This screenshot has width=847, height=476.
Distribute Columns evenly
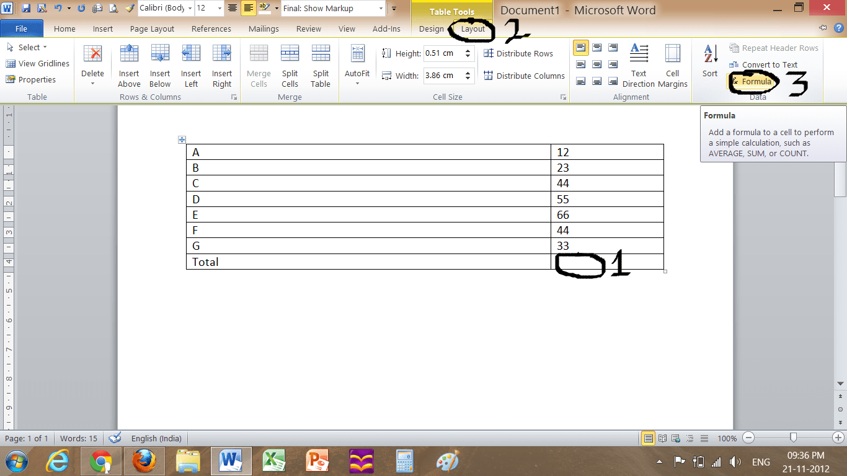pyautogui.click(x=524, y=76)
